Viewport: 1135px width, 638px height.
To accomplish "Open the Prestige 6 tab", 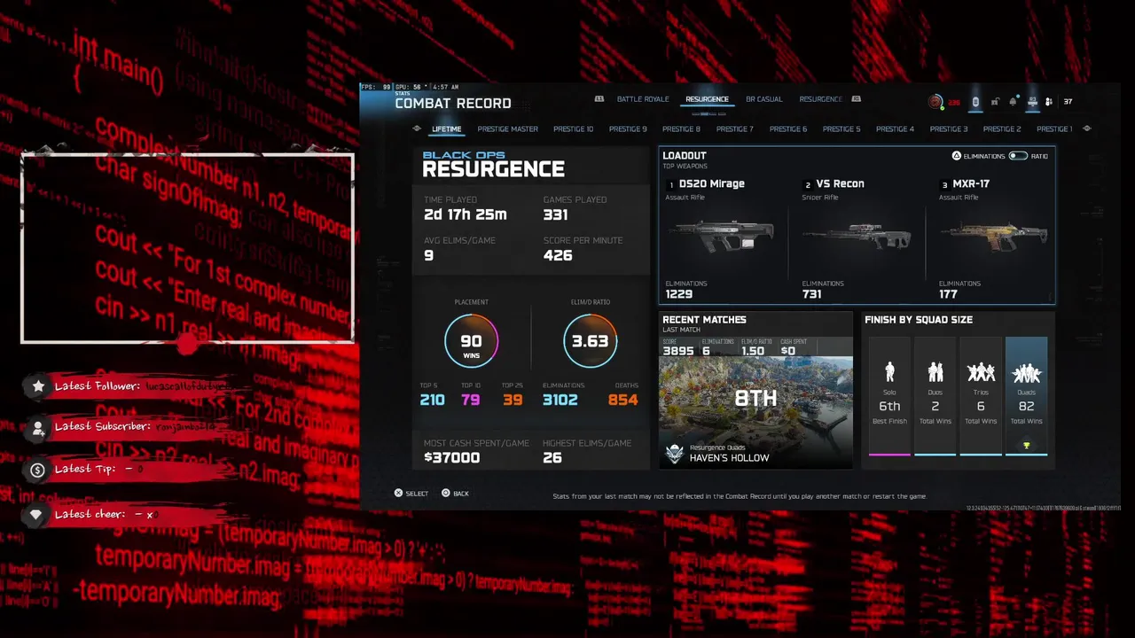I will (x=788, y=129).
